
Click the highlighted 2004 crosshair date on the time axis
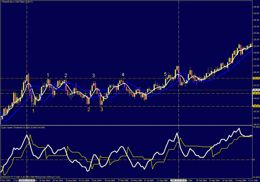pyautogui.click(x=27, y=180)
